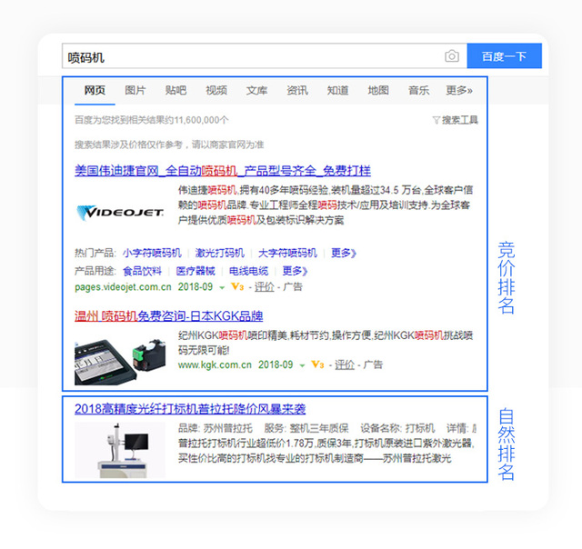Switch to the 文库 tab
This screenshot has height=549, width=582.
tap(256, 90)
